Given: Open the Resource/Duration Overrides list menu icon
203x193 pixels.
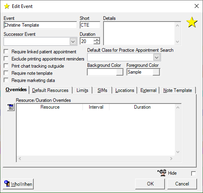Looking at the screenshot, I should [x=11, y=107].
